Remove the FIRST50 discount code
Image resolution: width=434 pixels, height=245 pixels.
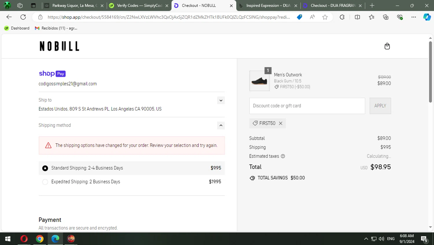pyautogui.click(x=280, y=123)
